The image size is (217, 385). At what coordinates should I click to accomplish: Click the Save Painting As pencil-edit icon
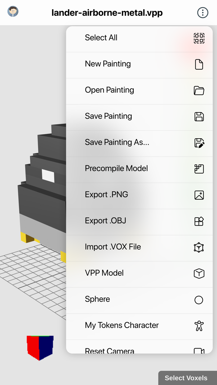(199, 143)
